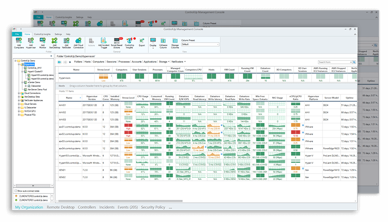Expand the Cloud Connections tree node
The width and height of the screenshot is (388, 222).
(19, 93)
